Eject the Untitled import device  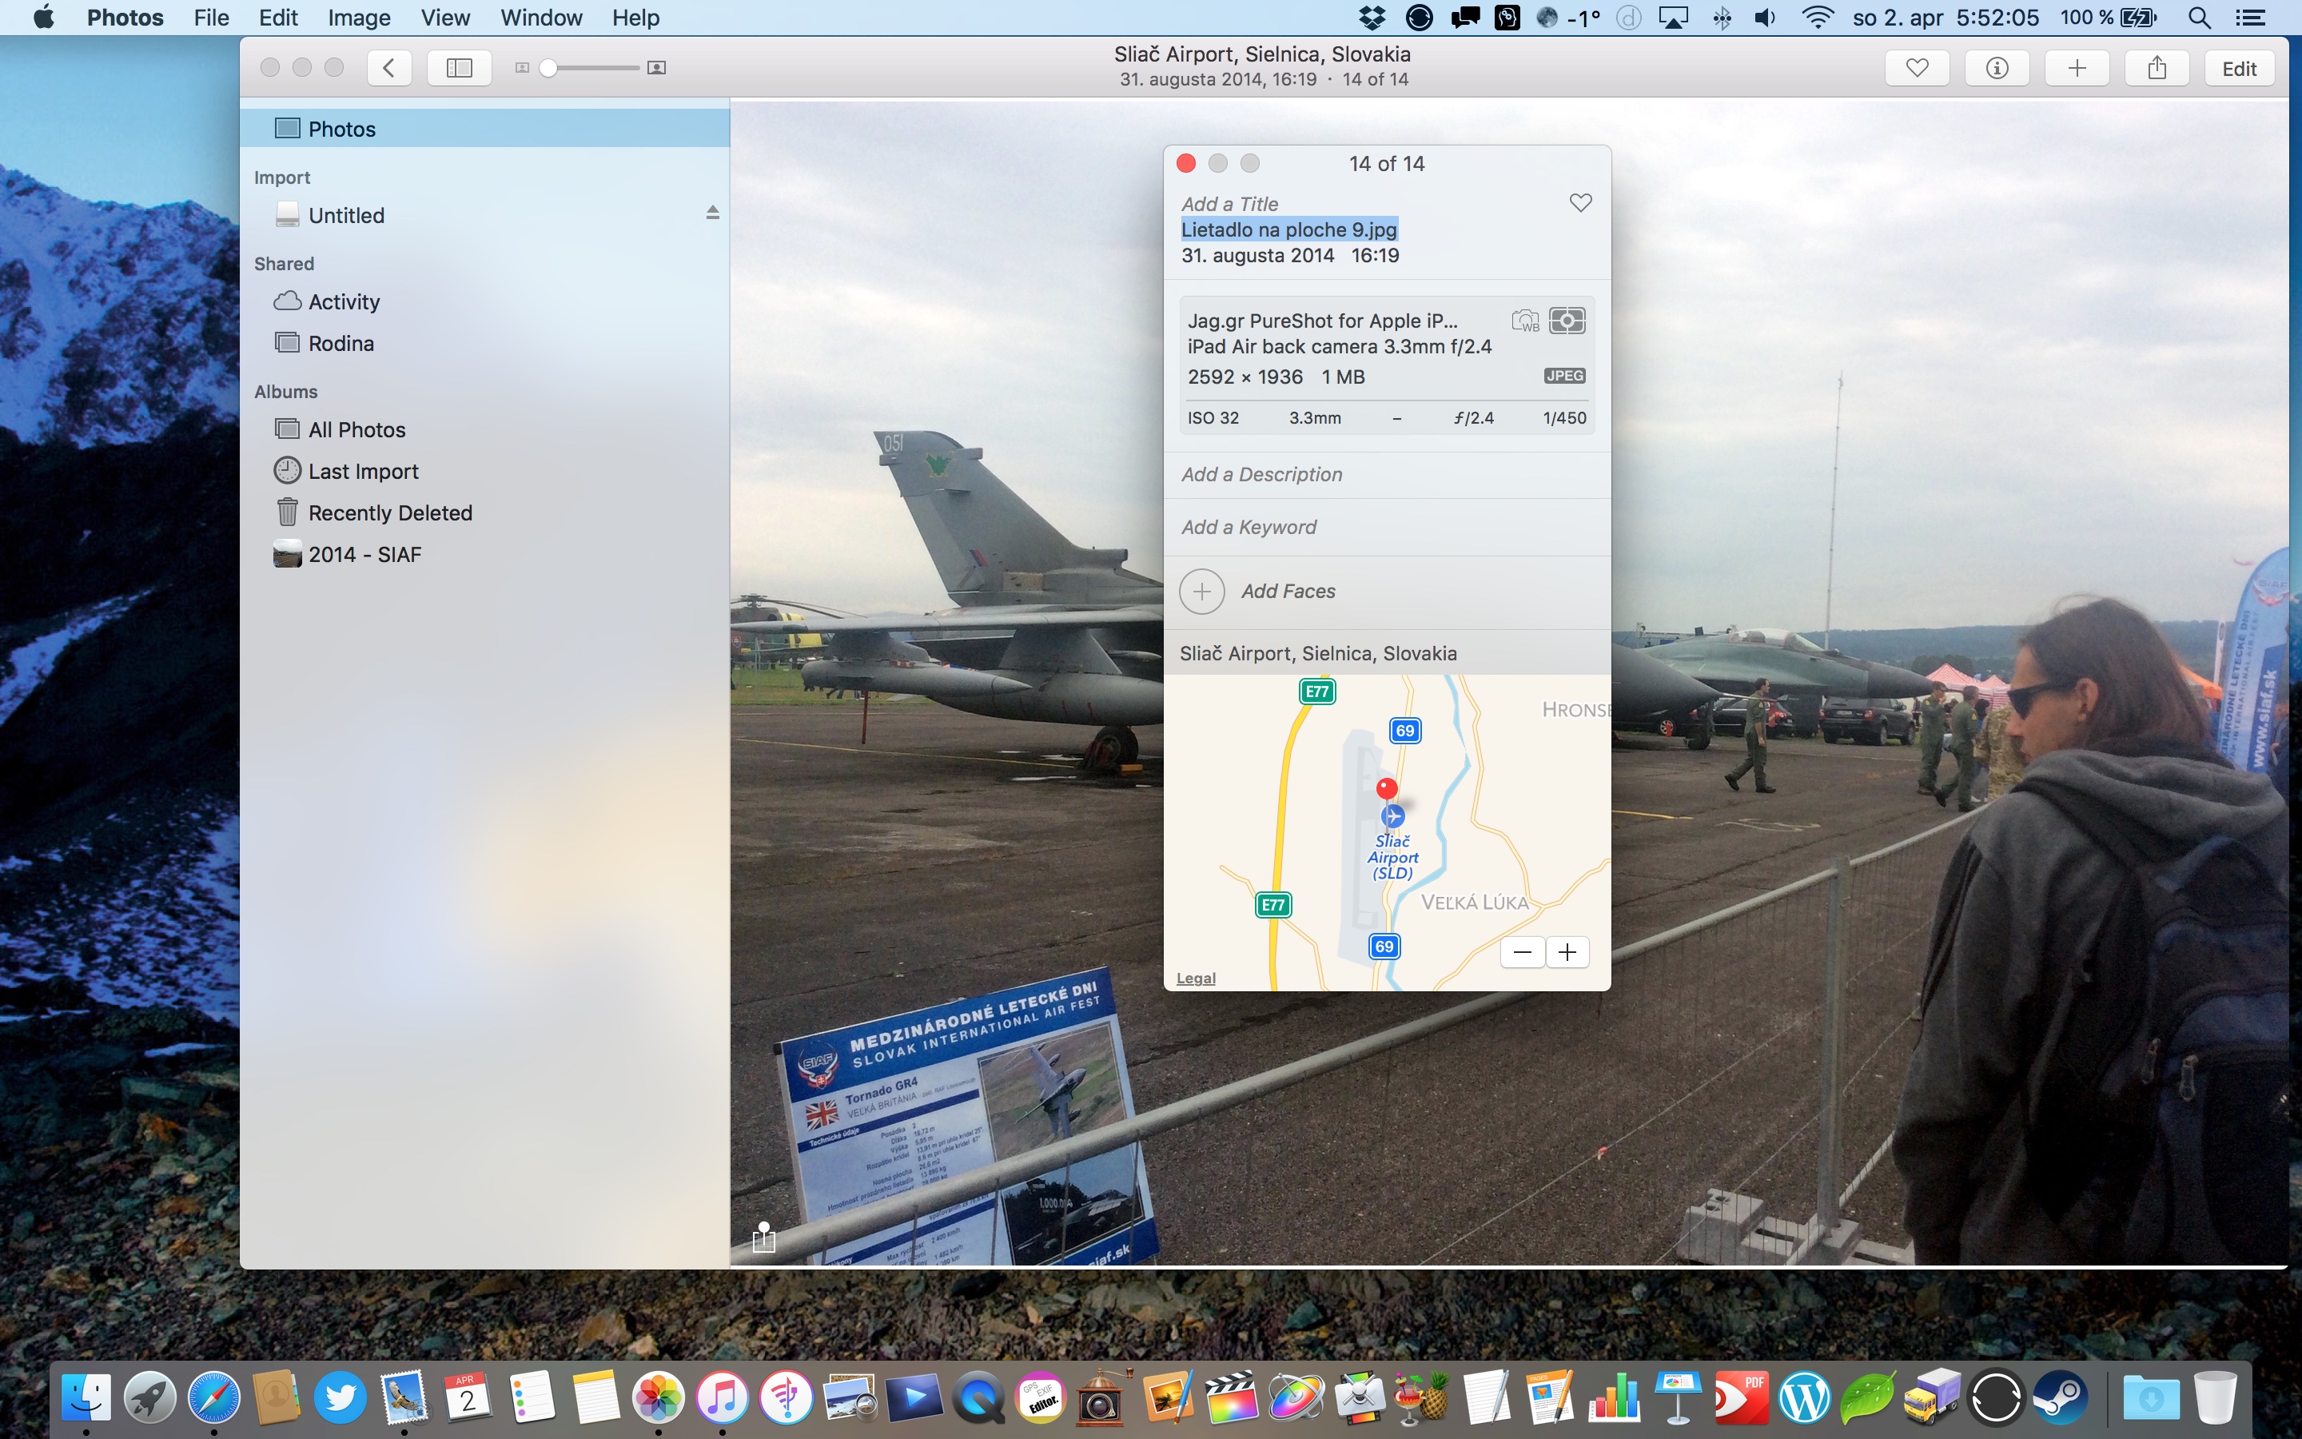coord(712,213)
